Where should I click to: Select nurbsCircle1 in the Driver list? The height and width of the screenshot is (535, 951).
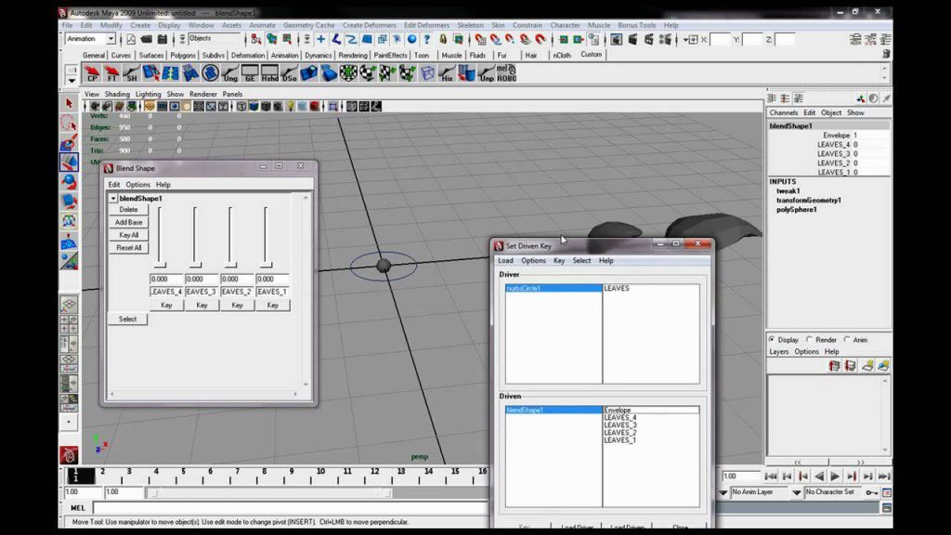[x=554, y=288]
